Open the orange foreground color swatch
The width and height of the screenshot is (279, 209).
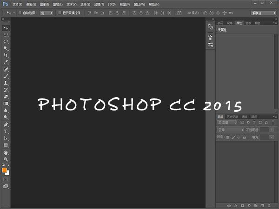pos(4,170)
